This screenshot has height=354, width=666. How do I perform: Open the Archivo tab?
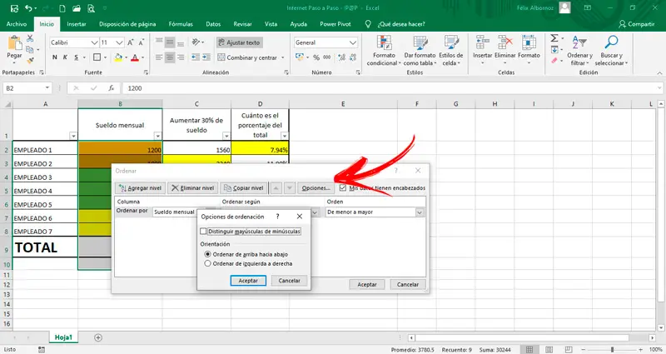(16, 24)
